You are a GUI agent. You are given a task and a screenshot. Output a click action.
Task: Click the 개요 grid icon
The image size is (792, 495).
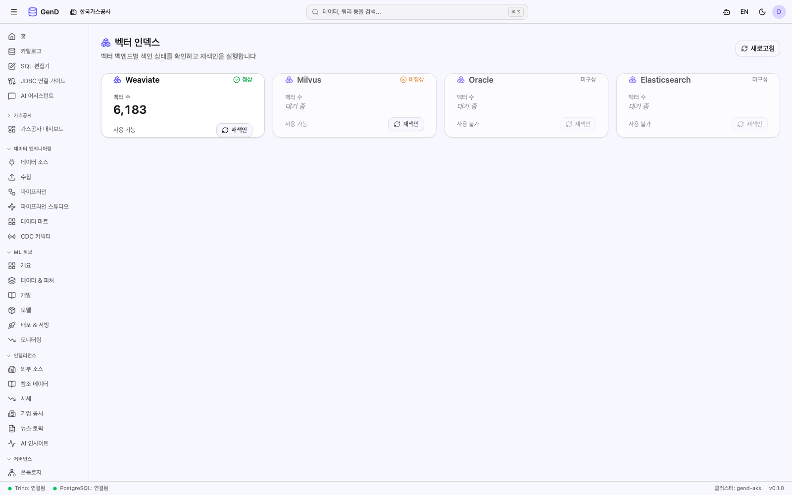[12, 266]
